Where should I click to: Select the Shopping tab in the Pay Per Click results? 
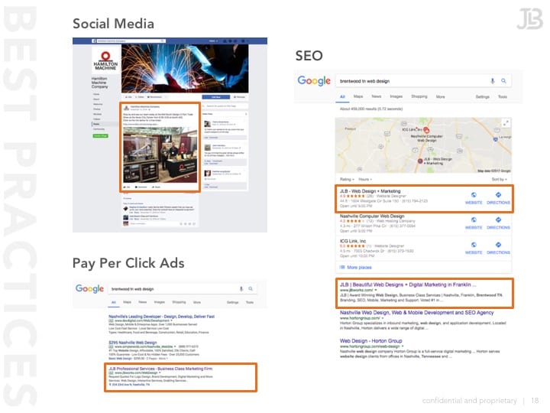[179, 302]
